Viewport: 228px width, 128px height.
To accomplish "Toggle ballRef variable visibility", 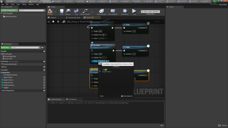I will (x=44, y=88).
